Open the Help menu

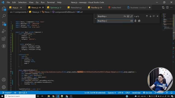(59, 2)
